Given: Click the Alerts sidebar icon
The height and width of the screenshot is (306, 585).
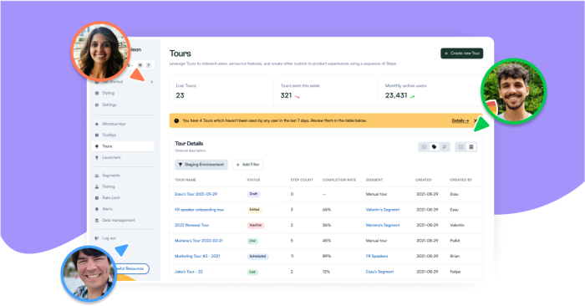Looking at the screenshot, I should pyautogui.click(x=97, y=209).
